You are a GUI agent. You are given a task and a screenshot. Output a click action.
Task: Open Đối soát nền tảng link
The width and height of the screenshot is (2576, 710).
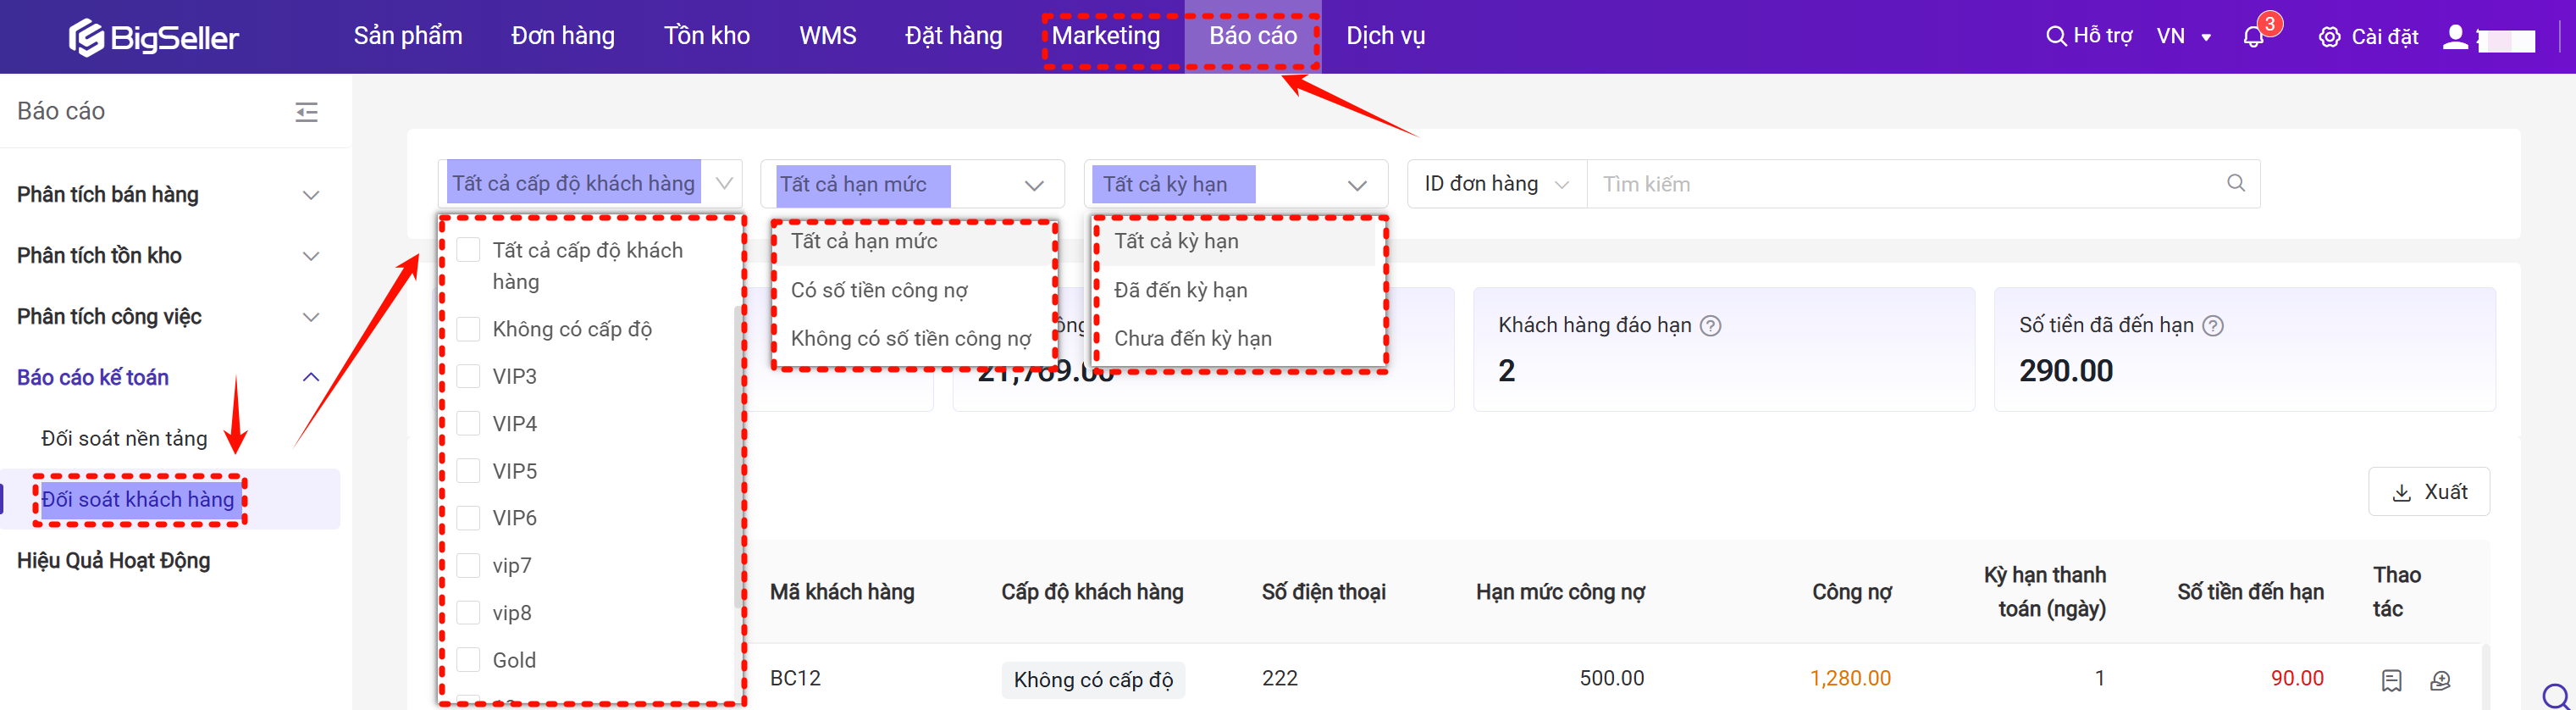coord(124,438)
